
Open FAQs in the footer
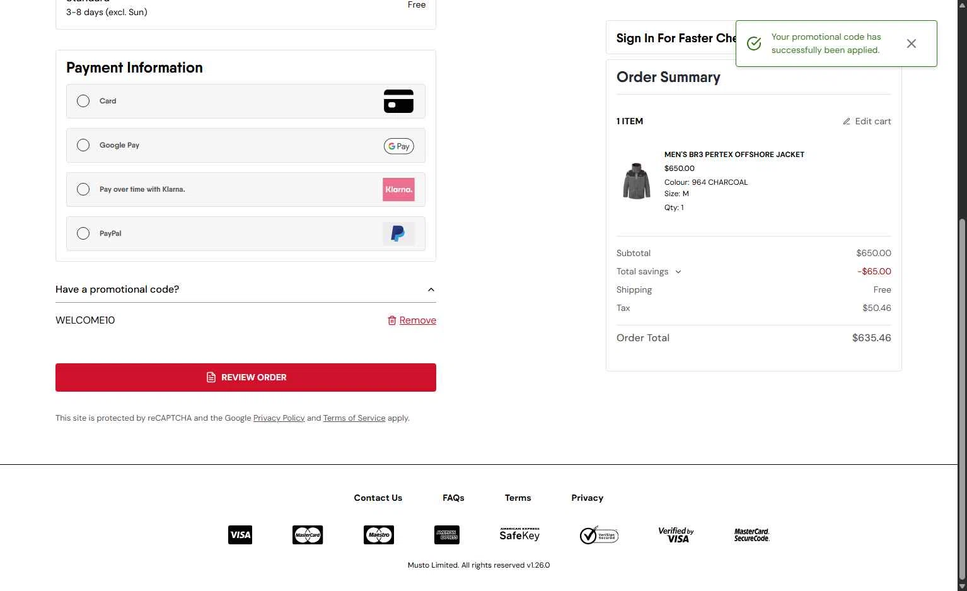click(453, 498)
